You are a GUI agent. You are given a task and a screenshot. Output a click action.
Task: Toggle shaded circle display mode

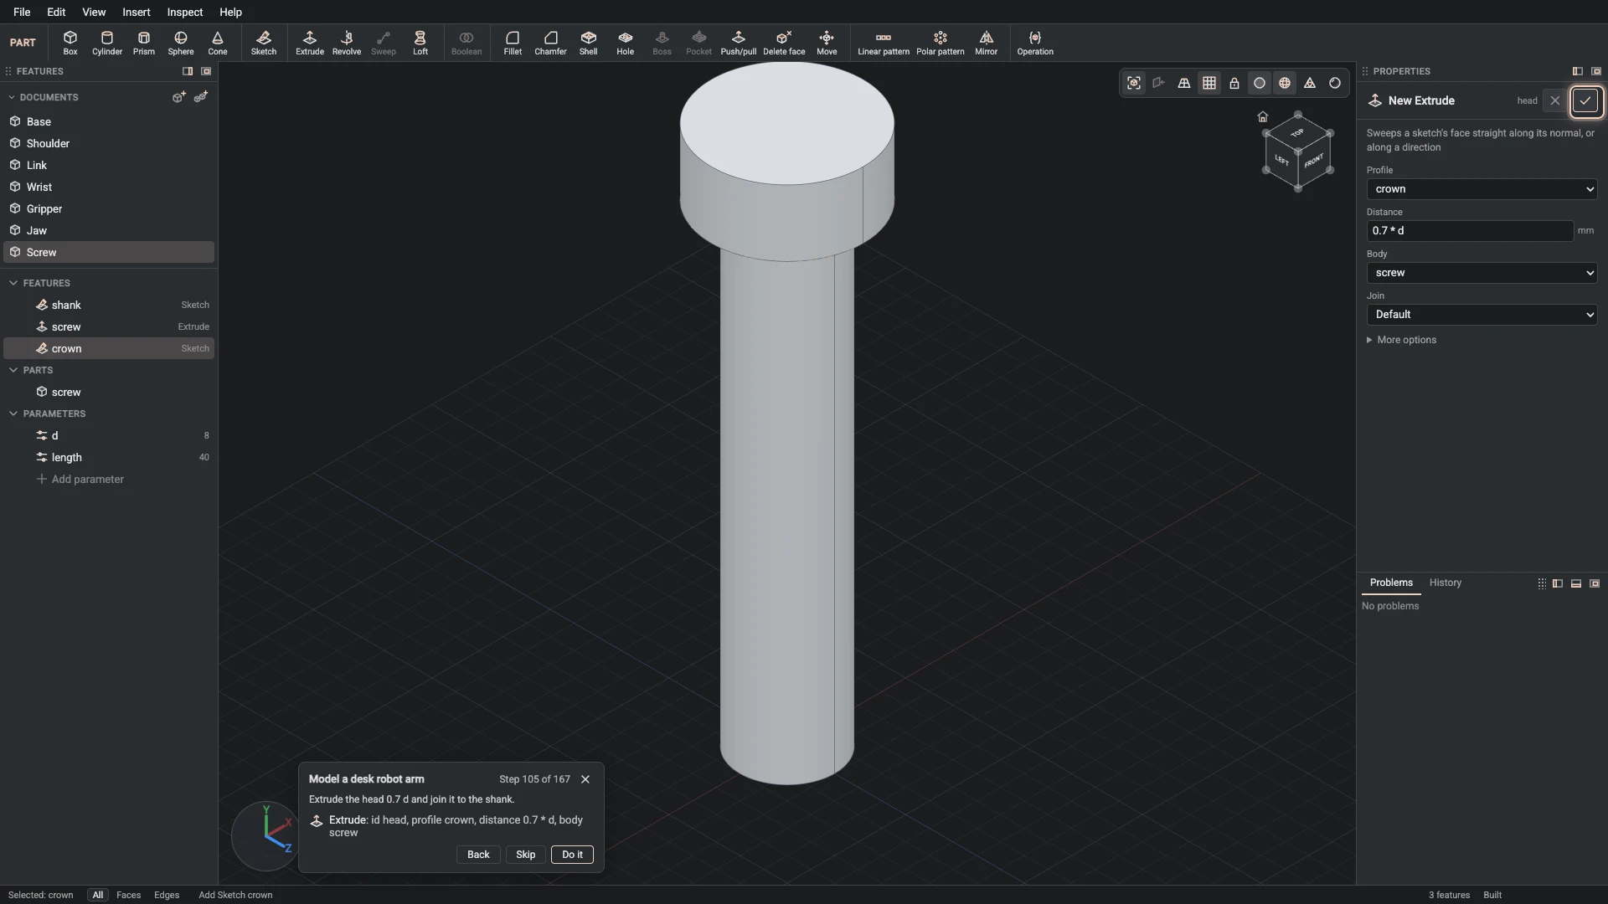(1260, 83)
